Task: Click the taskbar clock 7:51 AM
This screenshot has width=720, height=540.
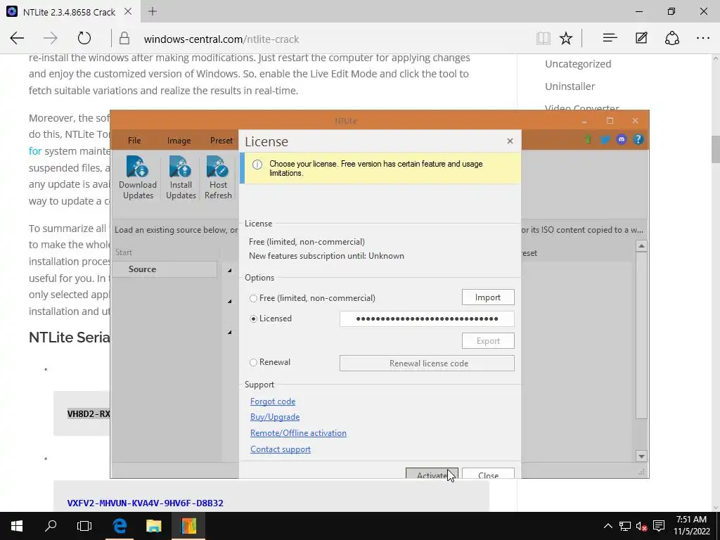Action: [691, 520]
